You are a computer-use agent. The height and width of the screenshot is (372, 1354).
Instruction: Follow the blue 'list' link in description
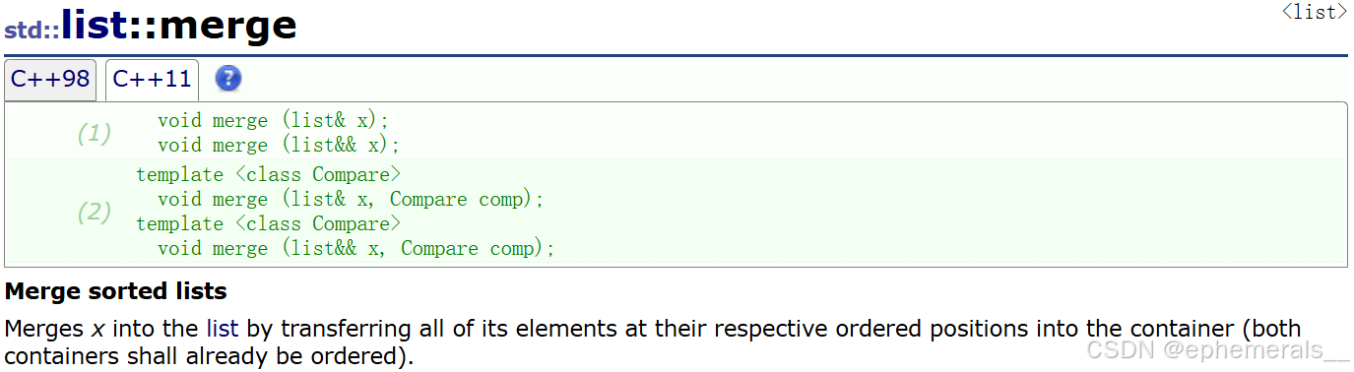pyautogui.click(x=222, y=329)
